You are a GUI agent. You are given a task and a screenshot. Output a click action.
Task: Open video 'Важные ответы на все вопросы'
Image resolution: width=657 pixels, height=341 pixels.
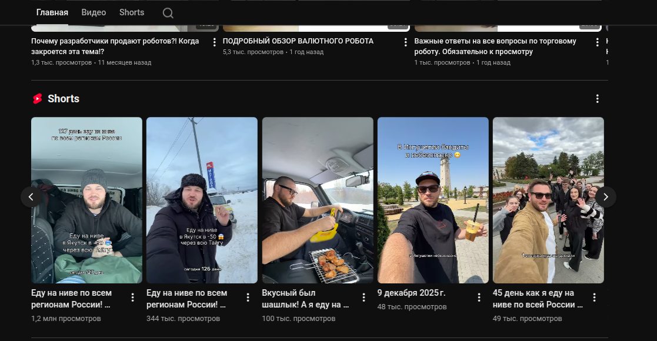pos(495,46)
